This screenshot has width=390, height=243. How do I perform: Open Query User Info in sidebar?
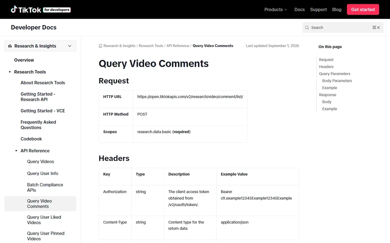click(x=43, y=173)
